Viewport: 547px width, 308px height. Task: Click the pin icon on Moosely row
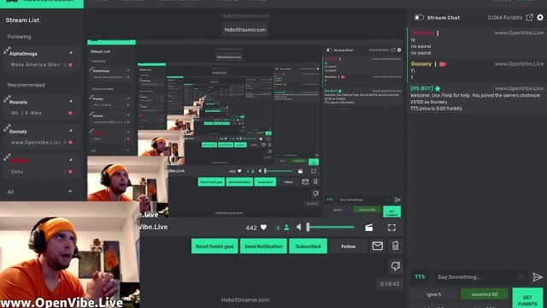click(x=71, y=101)
